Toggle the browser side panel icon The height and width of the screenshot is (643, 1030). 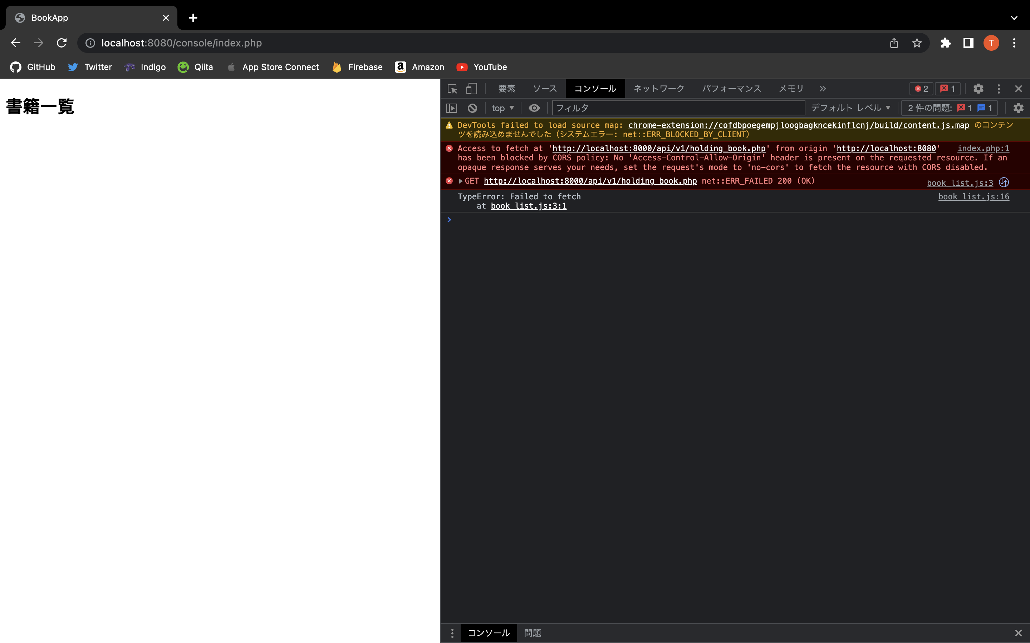968,43
